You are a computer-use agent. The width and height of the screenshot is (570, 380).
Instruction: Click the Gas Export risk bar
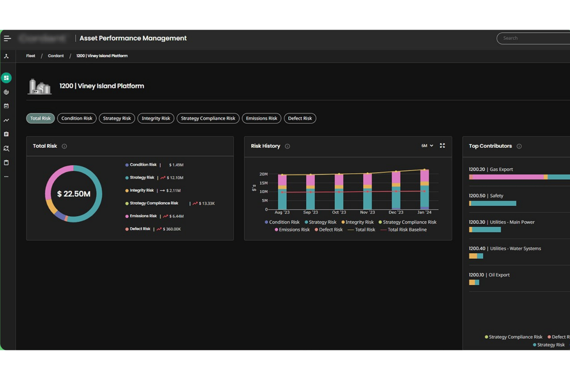[520, 177]
